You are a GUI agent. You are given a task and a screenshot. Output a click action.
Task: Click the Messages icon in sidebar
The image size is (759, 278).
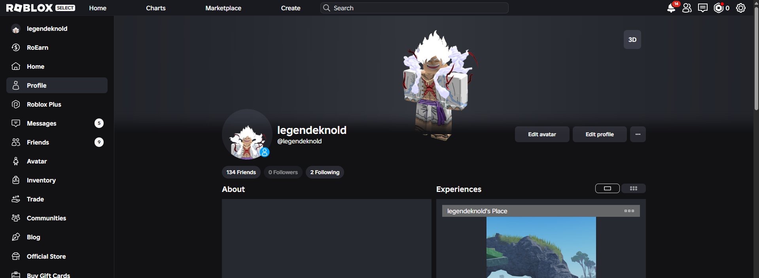pyautogui.click(x=16, y=123)
